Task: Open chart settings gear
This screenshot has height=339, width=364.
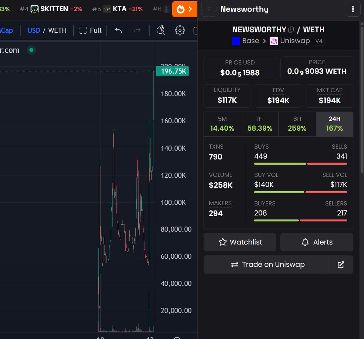Action: (x=180, y=30)
